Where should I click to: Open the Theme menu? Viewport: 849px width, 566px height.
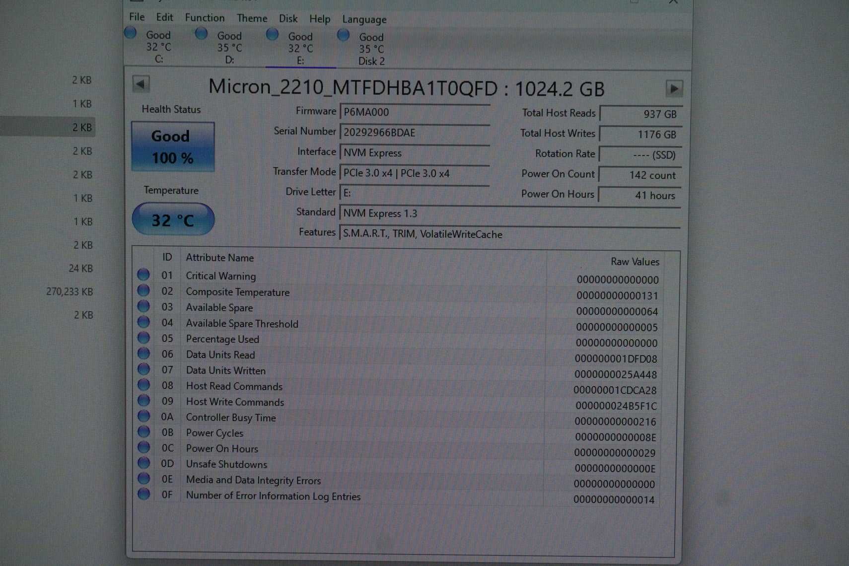pos(252,18)
